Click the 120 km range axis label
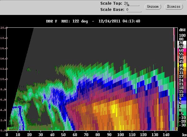 pos(143,135)
